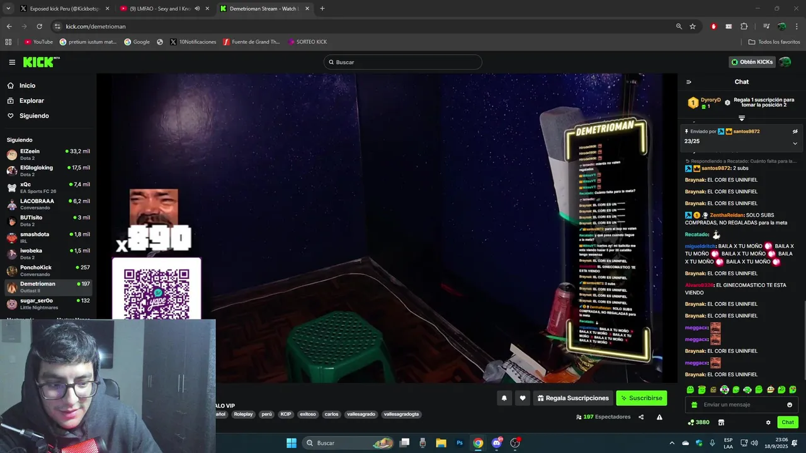806x453 pixels.
Task: Expand the pinned message 23/25 chevron
Action: [x=795, y=143]
